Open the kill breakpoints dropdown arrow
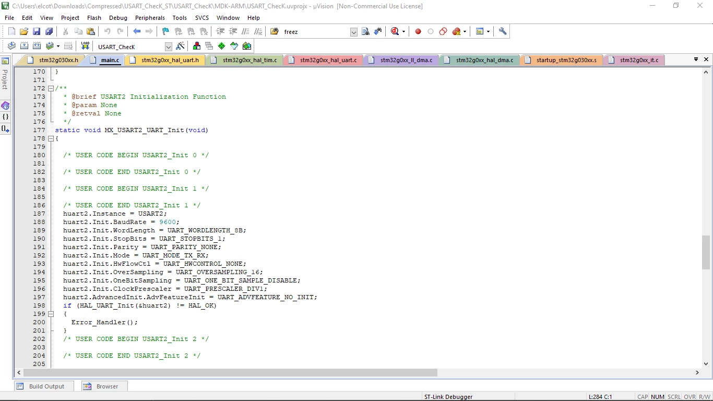 465,31
